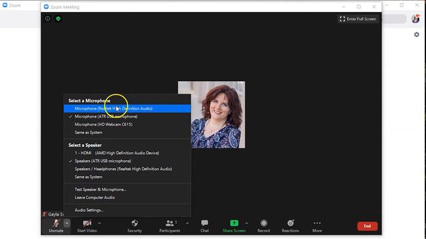Expand video options arrow beside Start Video
The height and width of the screenshot is (239, 426).
pyautogui.click(x=99, y=223)
